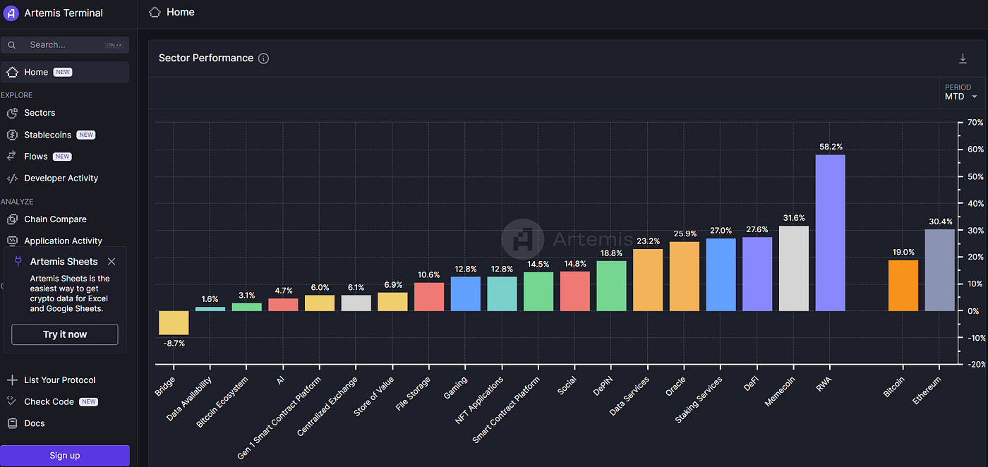The width and height of the screenshot is (988, 467).
Task: Open Application Activity page
Action: point(63,241)
